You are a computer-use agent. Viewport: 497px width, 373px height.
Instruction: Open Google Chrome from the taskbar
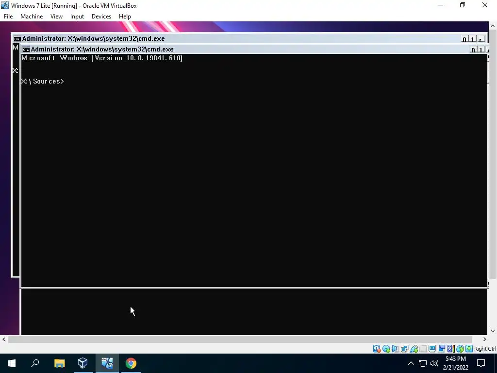coord(131,363)
